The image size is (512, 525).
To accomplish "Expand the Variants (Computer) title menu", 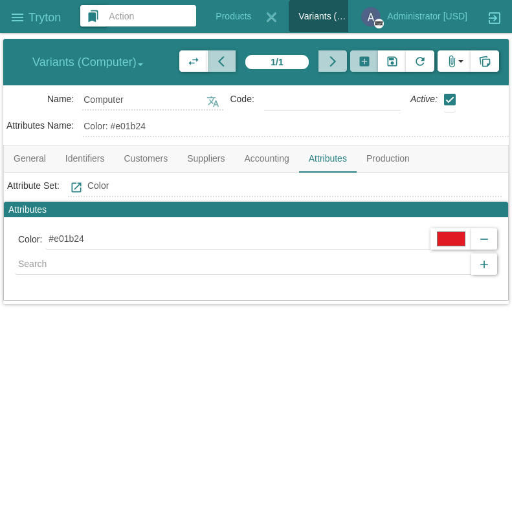I will [87, 62].
